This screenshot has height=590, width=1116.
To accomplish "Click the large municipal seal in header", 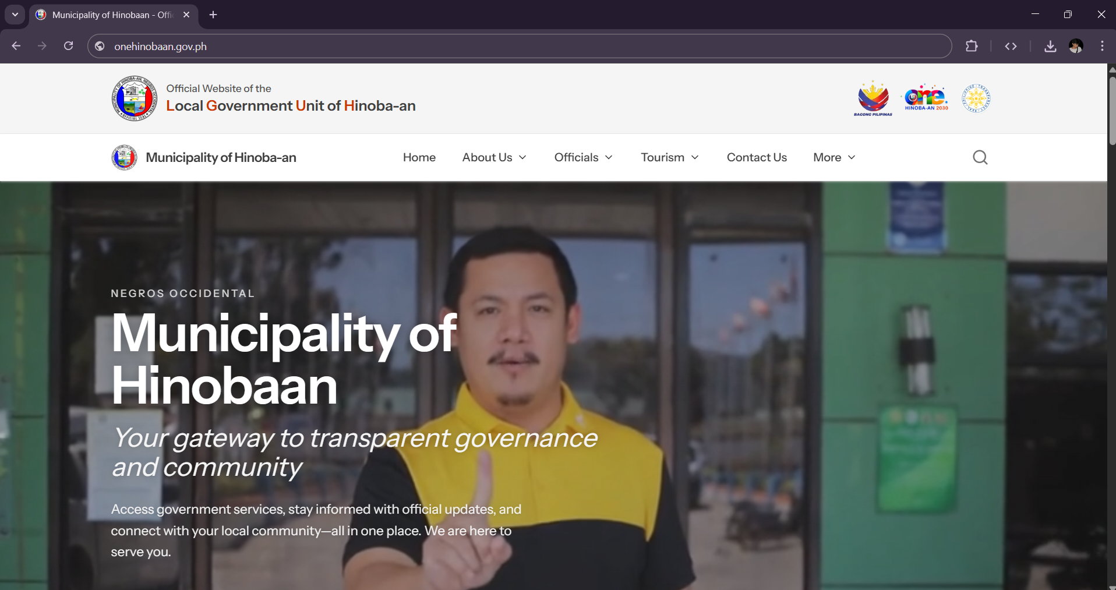I will click(x=135, y=98).
